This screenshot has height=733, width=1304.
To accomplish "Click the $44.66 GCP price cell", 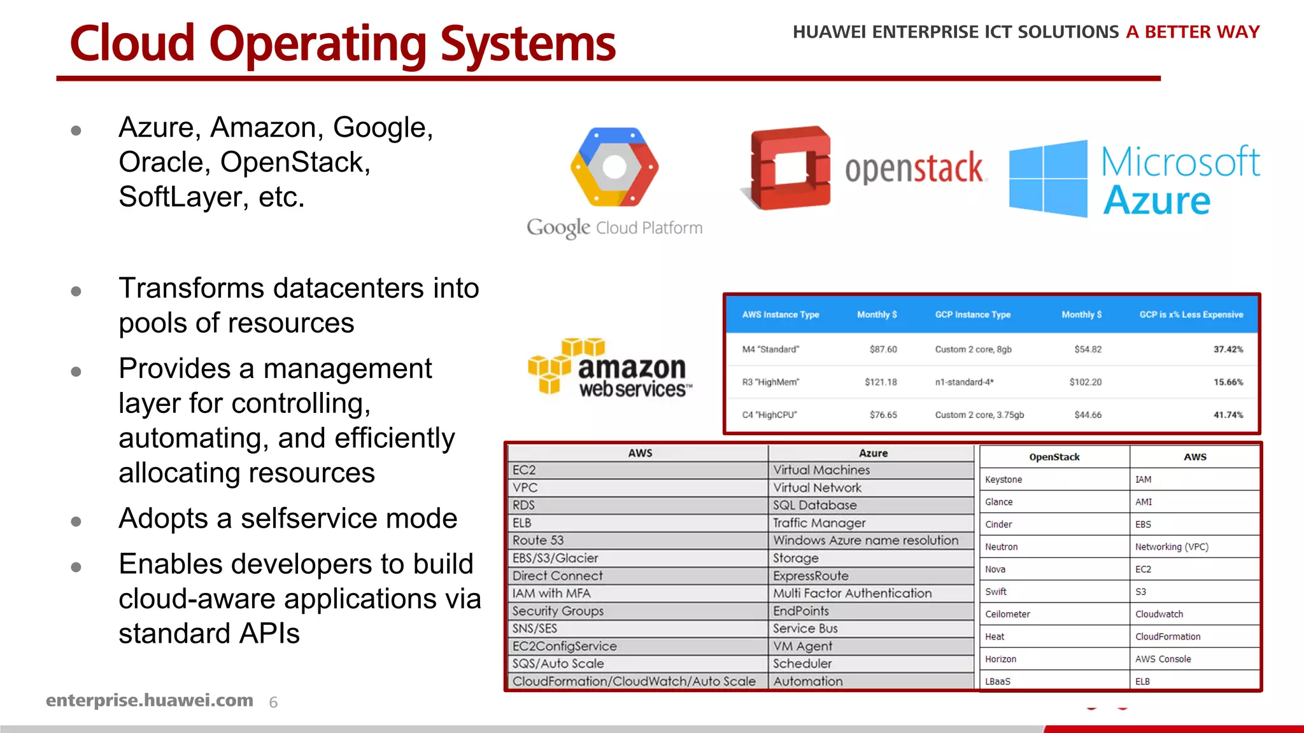I will pyautogui.click(x=1088, y=415).
